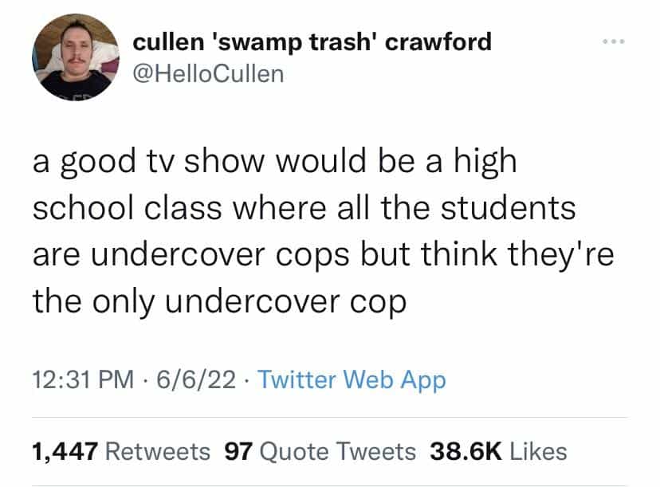The height and width of the screenshot is (487, 660).
Task: Click the 12:31 PM timestamp
Action: (x=84, y=379)
